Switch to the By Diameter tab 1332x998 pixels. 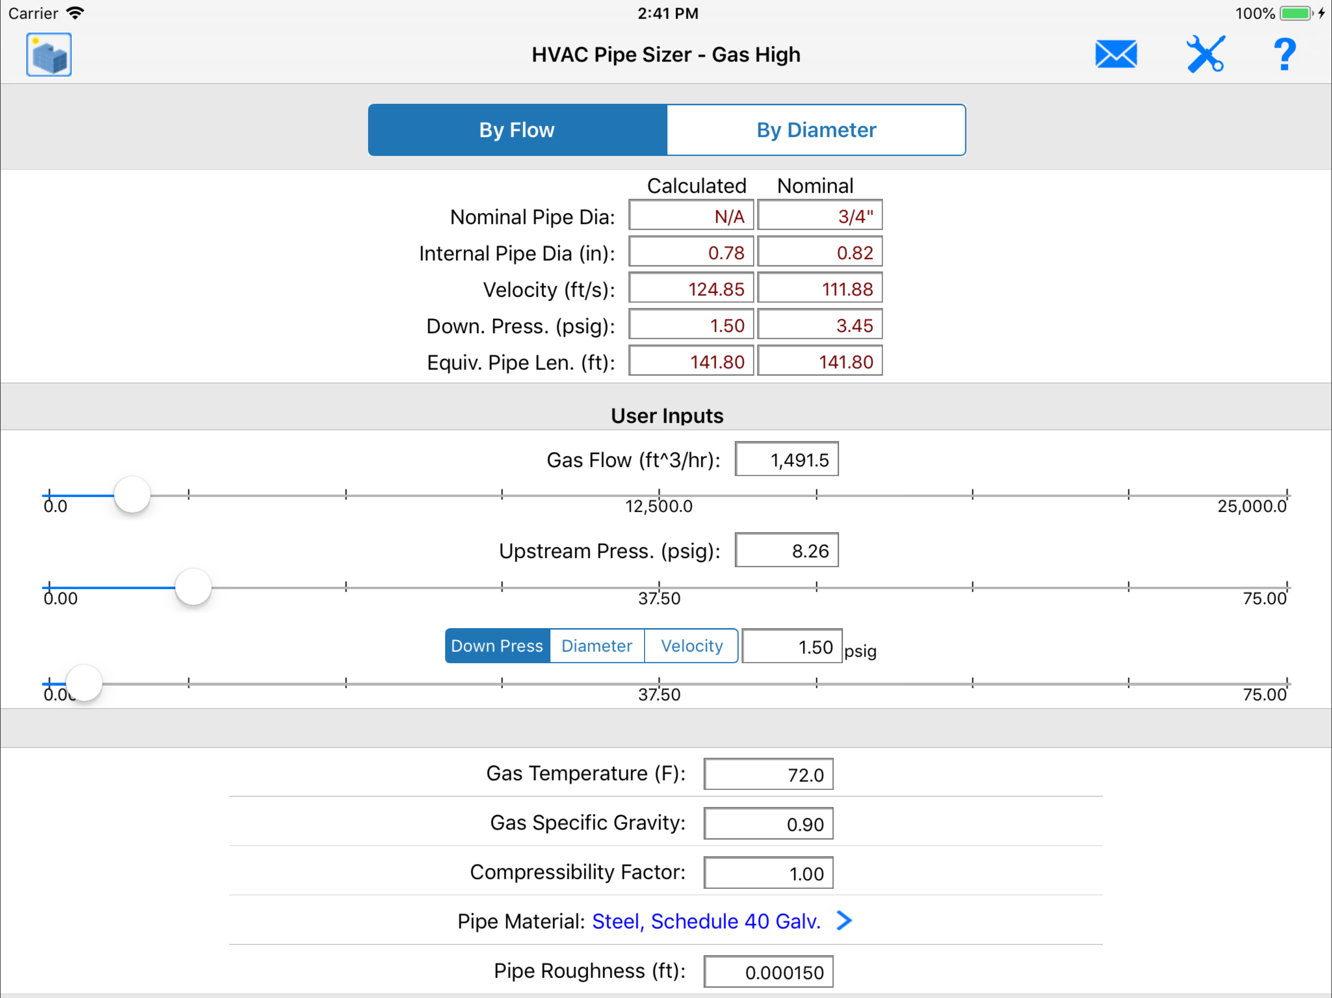point(816,130)
